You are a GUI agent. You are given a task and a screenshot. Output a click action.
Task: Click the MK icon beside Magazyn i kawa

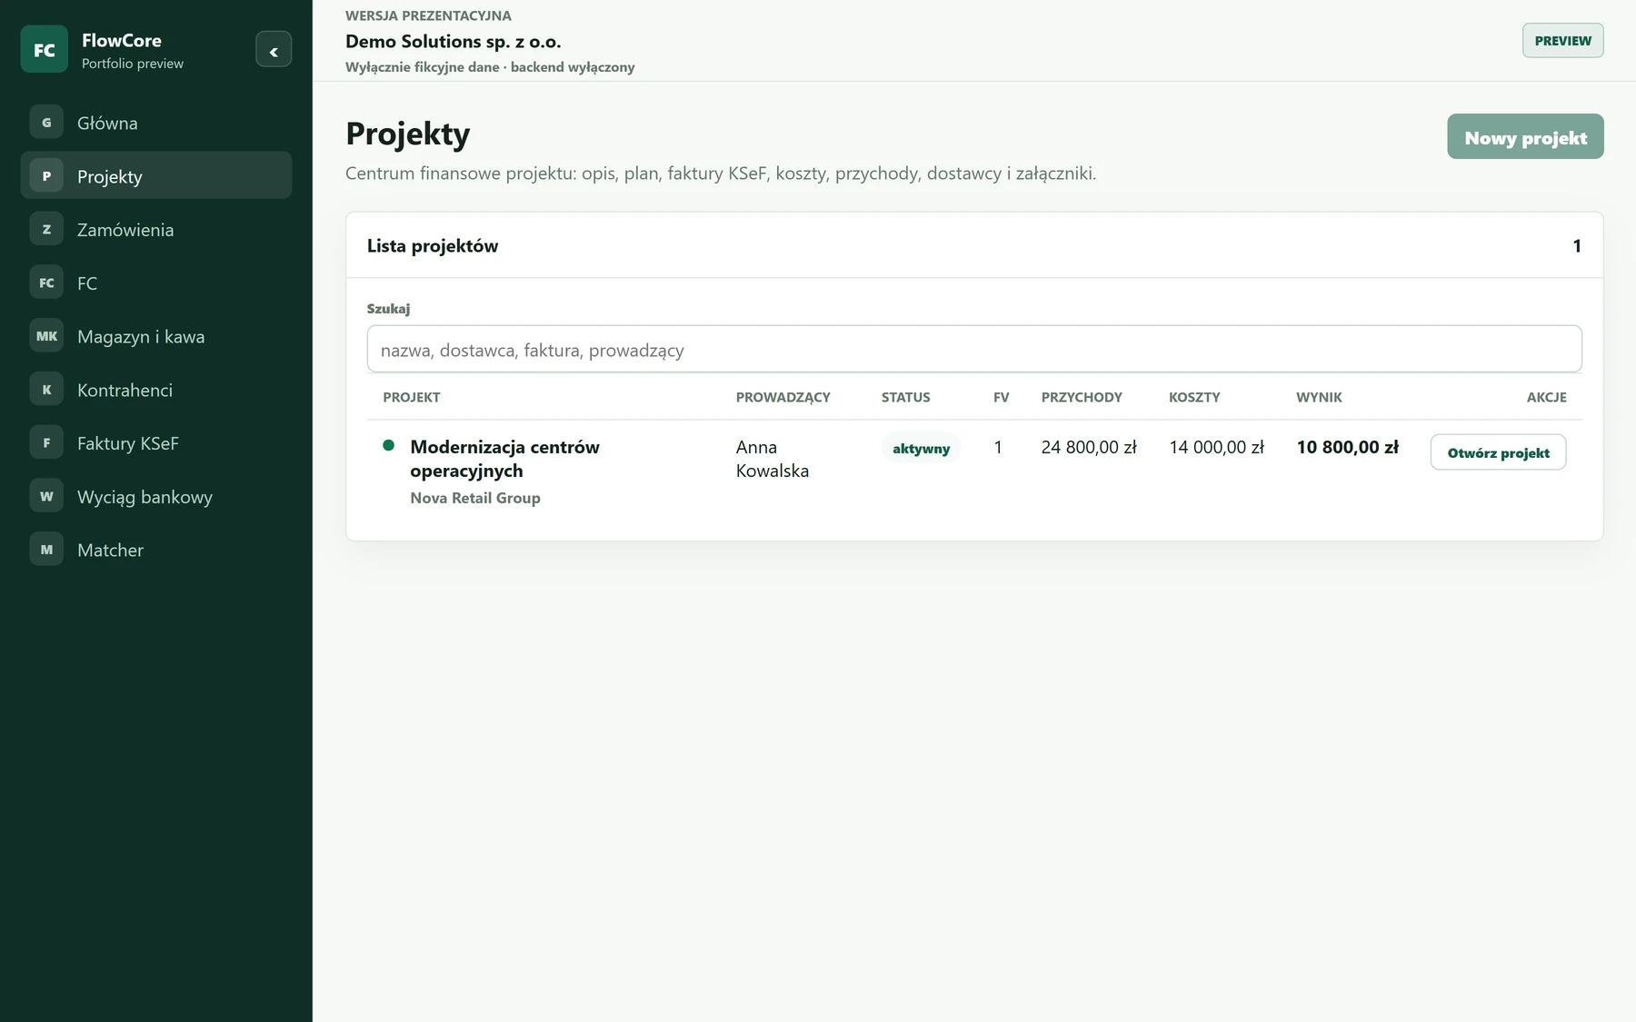pyautogui.click(x=46, y=336)
